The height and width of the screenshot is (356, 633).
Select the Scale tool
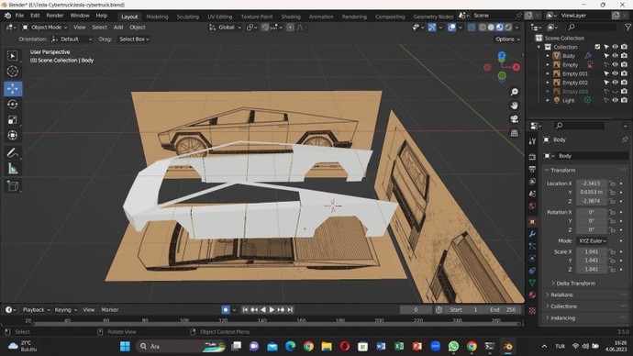[13, 120]
